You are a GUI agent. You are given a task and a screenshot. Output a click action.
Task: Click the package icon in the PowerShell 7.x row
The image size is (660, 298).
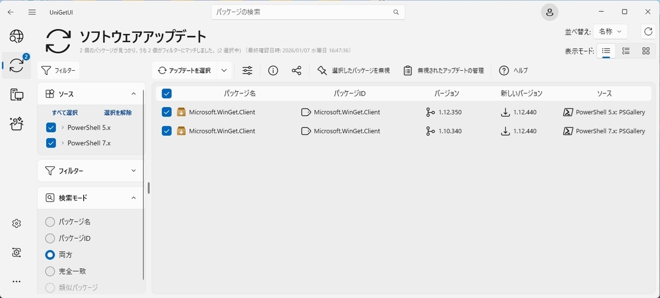coord(182,131)
